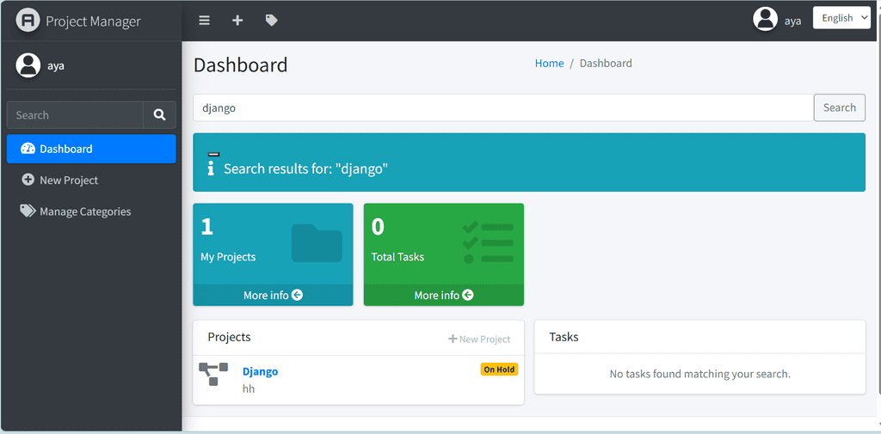Open the tag icon in top navbar
Screen dimensions: 881x434
click(271, 21)
